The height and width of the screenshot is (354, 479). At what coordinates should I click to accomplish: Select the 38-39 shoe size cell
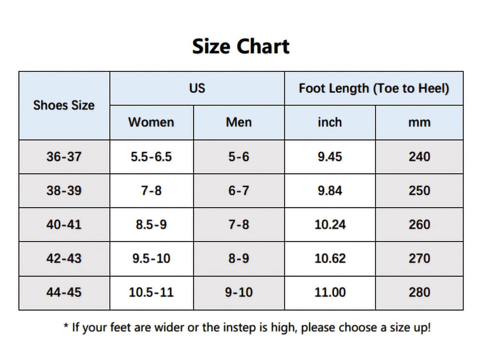tap(64, 191)
